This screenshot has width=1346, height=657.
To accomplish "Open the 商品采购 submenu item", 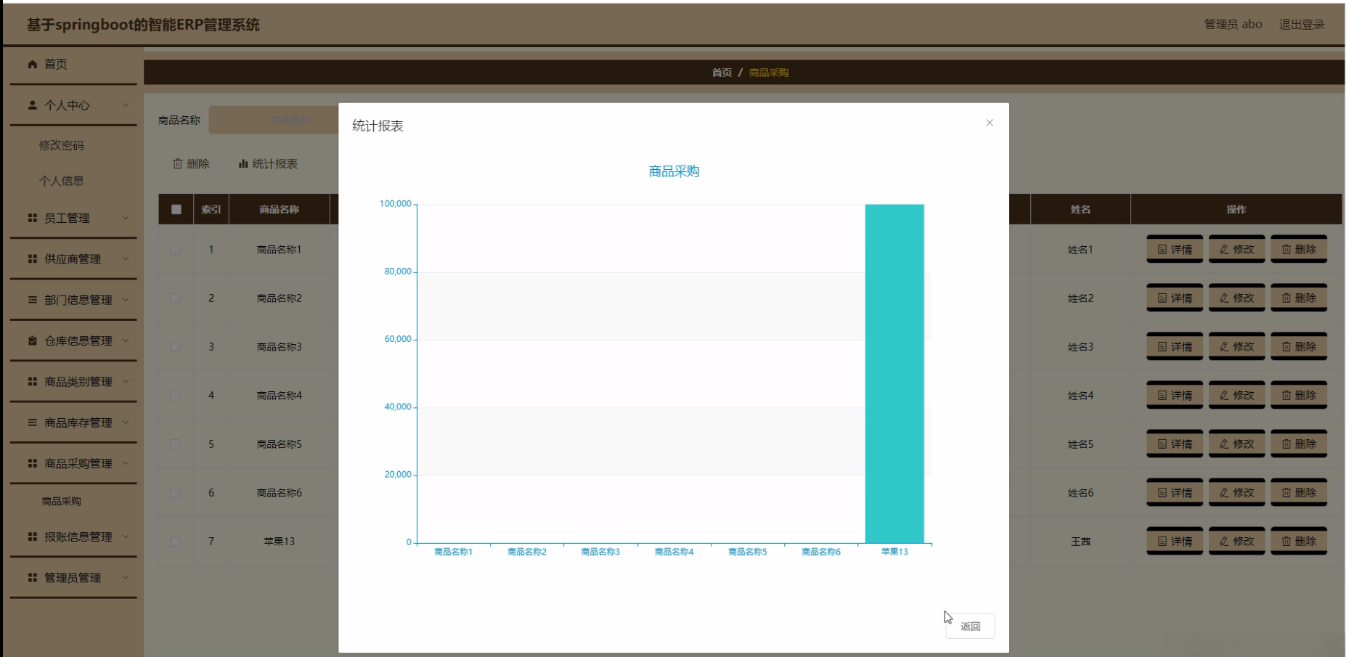I will (x=60, y=501).
